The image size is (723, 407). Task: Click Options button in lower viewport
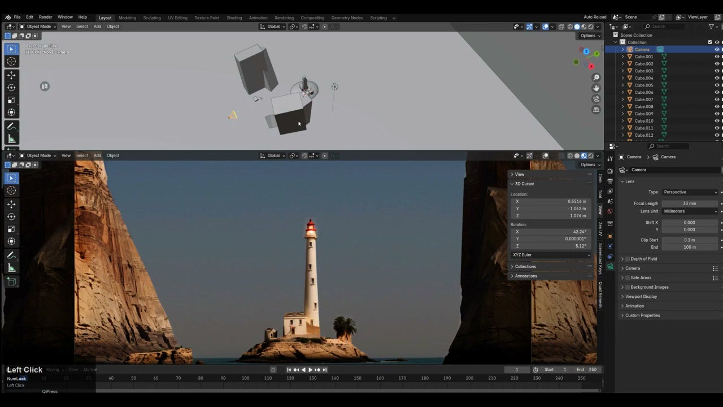[x=590, y=164]
